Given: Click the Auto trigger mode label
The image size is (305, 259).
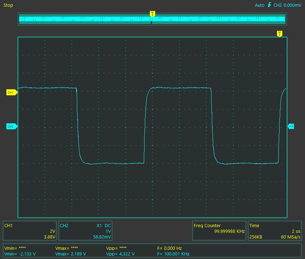Looking at the screenshot, I should coord(260,5).
